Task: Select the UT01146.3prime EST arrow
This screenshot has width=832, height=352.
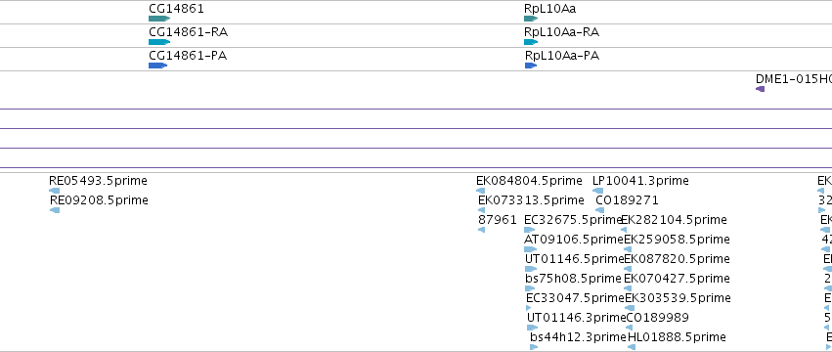Action: pos(532,328)
